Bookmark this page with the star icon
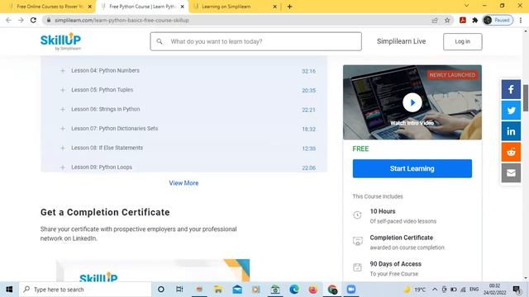The height and width of the screenshot is (297, 529). (x=447, y=20)
